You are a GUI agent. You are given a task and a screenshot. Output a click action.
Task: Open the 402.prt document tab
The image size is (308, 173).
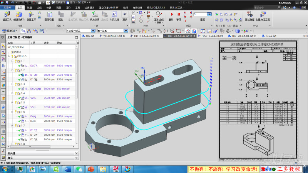click(x=90, y=35)
